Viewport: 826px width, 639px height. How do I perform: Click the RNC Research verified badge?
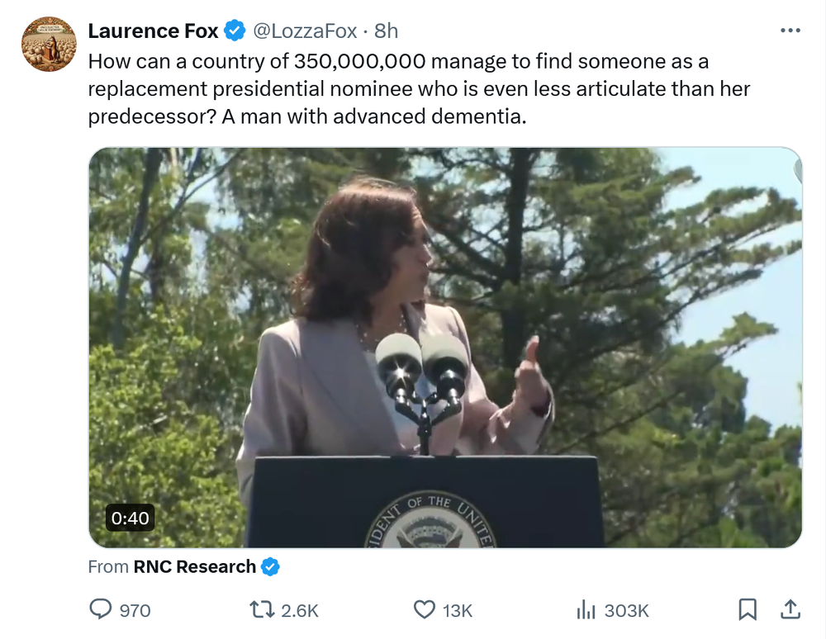(x=270, y=566)
